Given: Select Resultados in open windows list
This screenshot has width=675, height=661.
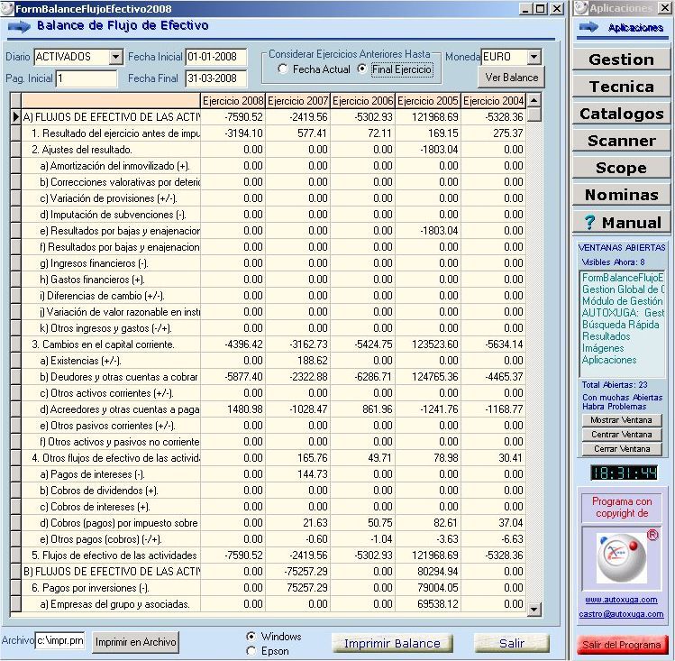Looking at the screenshot, I should (x=607, y=336).
